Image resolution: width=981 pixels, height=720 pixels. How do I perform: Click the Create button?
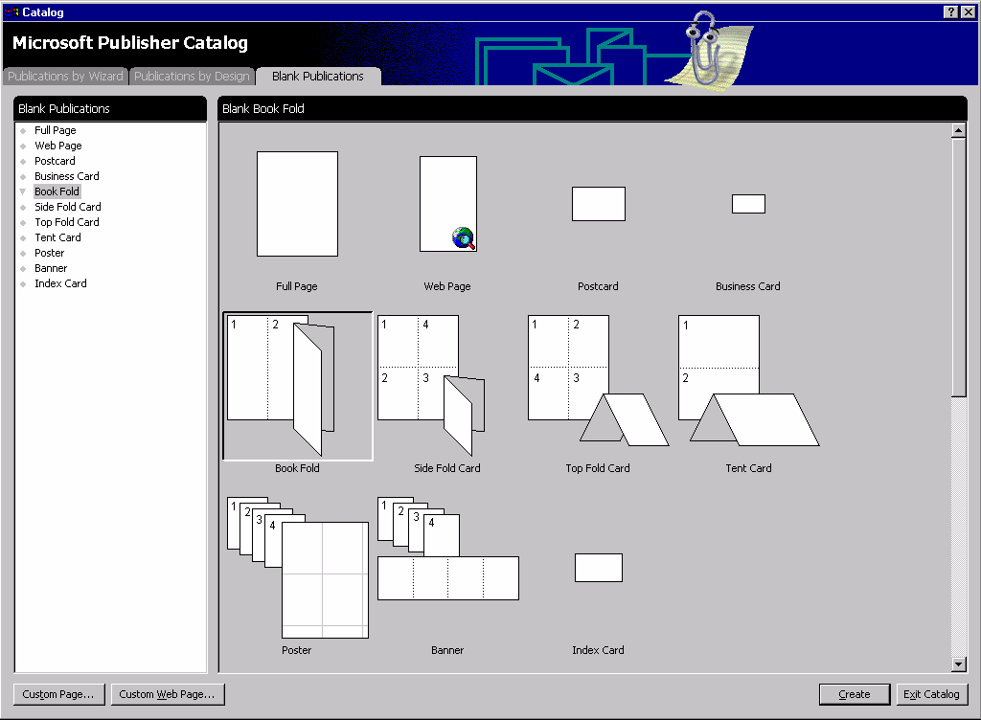pos(855,694)
